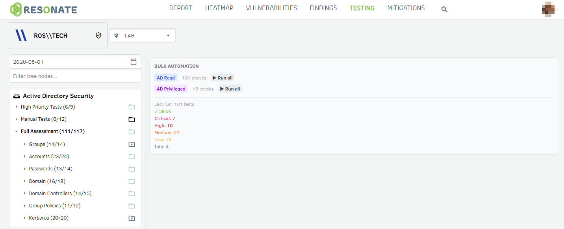Click the Resonate logo
Screen dimensions: 564x229
coord(43,9)
